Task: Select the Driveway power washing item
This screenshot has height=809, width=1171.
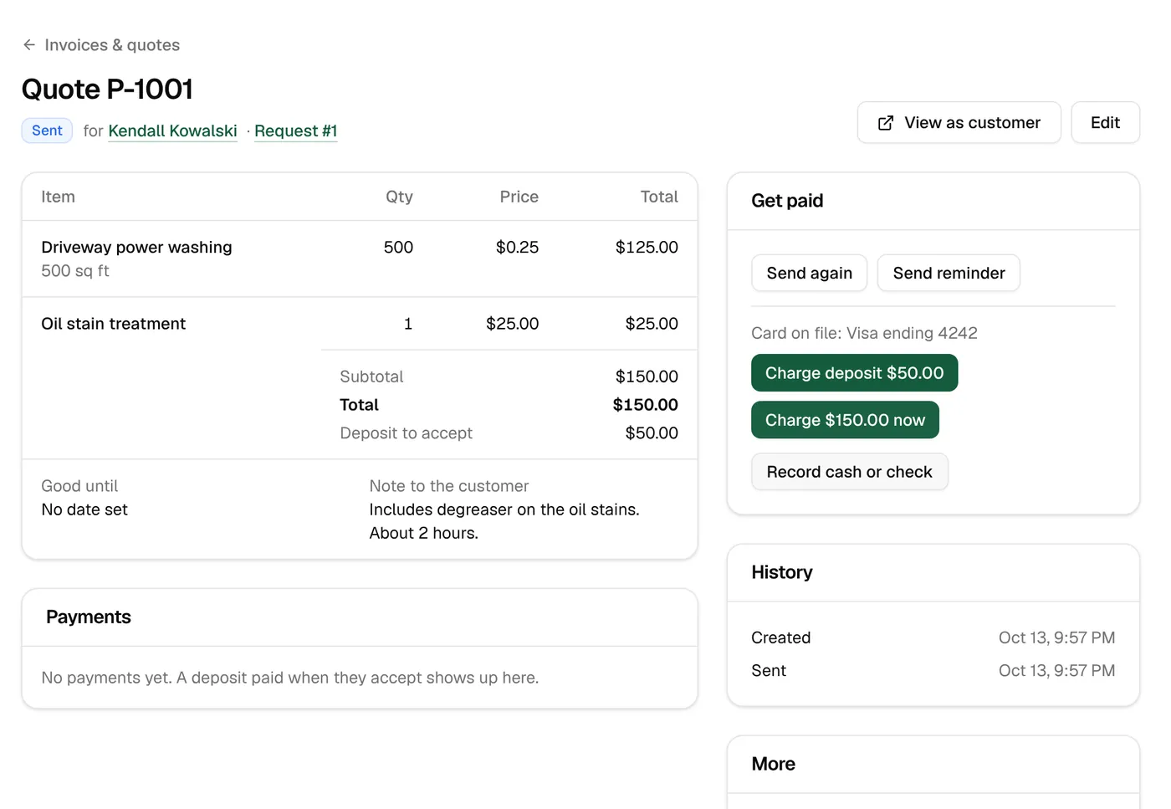Action: [136, 247]
